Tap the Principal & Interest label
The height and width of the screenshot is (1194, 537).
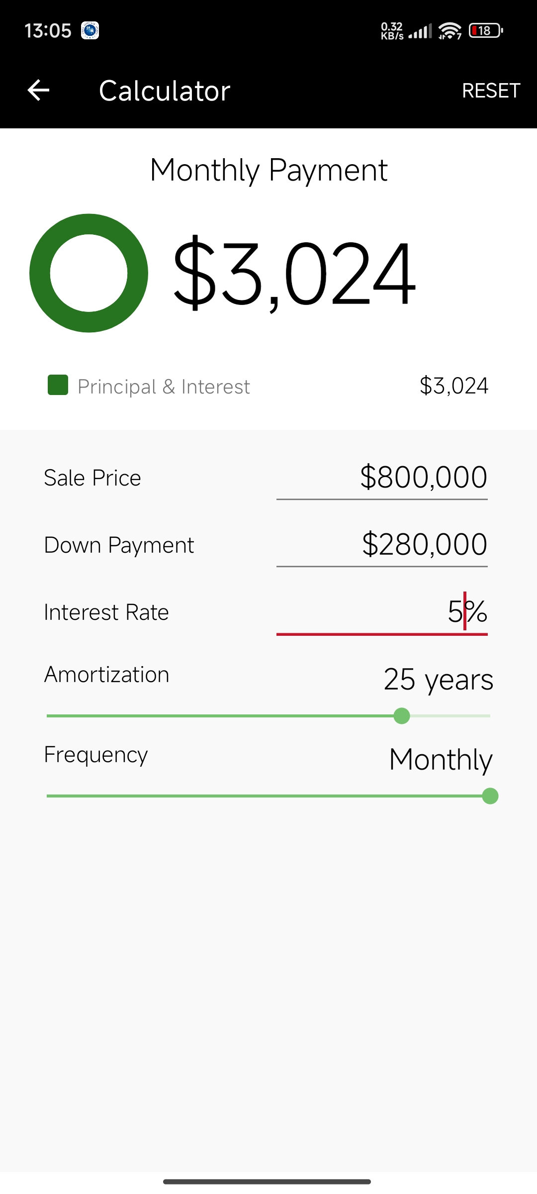164,387
